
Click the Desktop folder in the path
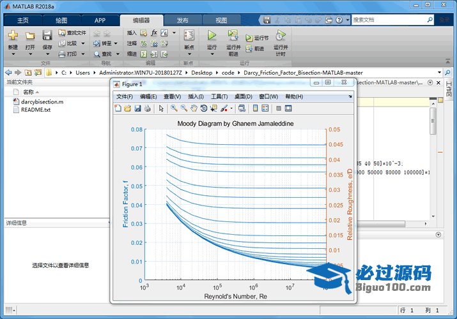point(202,72)
